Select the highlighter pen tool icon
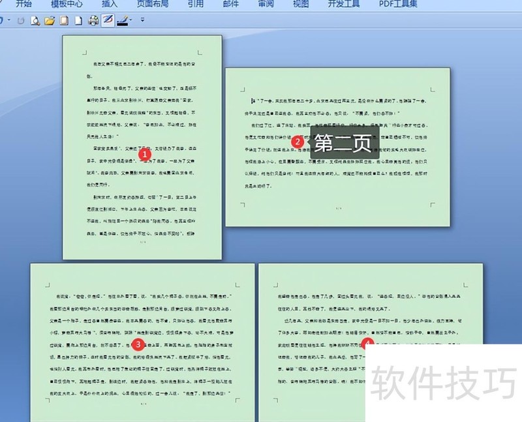 click(x=122, y=21)
